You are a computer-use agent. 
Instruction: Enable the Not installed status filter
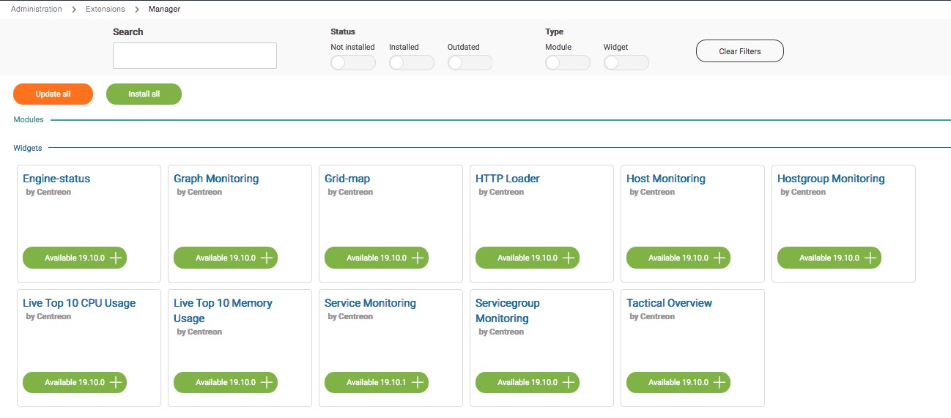tap(352, 63)
